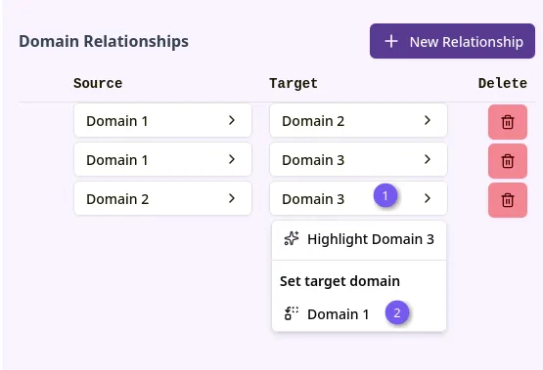Choose Highlight Domain 3 from the menu

pyautogui.click(x=359, y=239)
